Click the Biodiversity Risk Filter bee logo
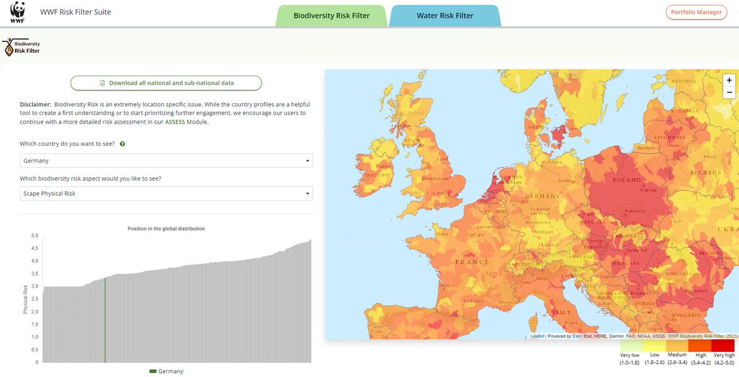The height and width of the screenshot is (377, 739). [x=21, y=47]
